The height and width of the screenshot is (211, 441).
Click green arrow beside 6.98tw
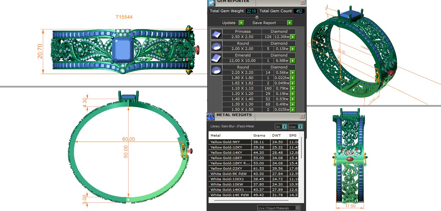pos(293,61)
